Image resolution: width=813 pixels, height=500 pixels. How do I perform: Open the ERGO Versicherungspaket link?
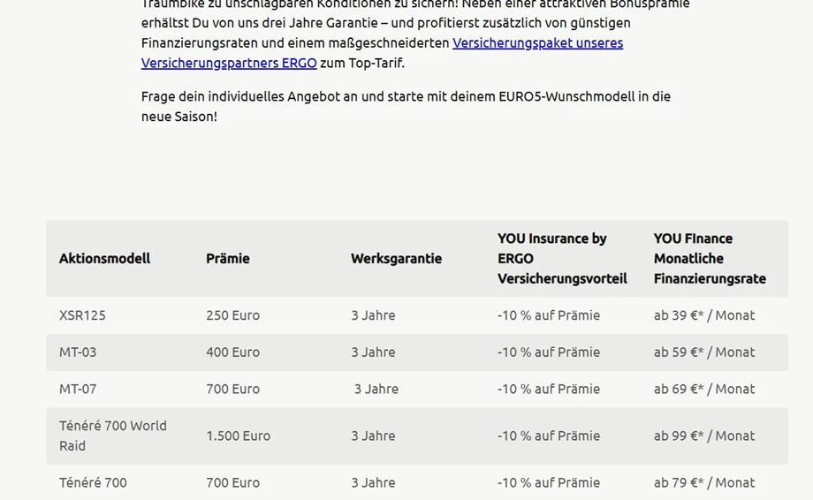click(537, 43)
